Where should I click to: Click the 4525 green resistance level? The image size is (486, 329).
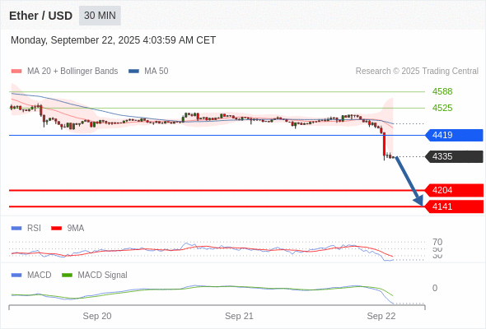point(442,108)
